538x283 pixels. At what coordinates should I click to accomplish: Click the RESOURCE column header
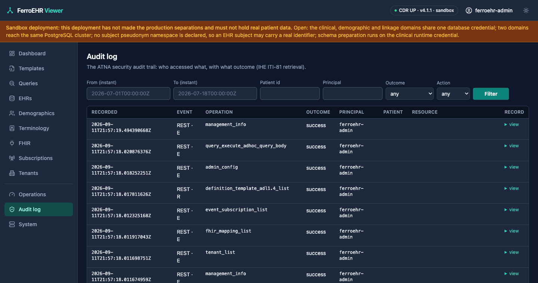coord(425,112)
